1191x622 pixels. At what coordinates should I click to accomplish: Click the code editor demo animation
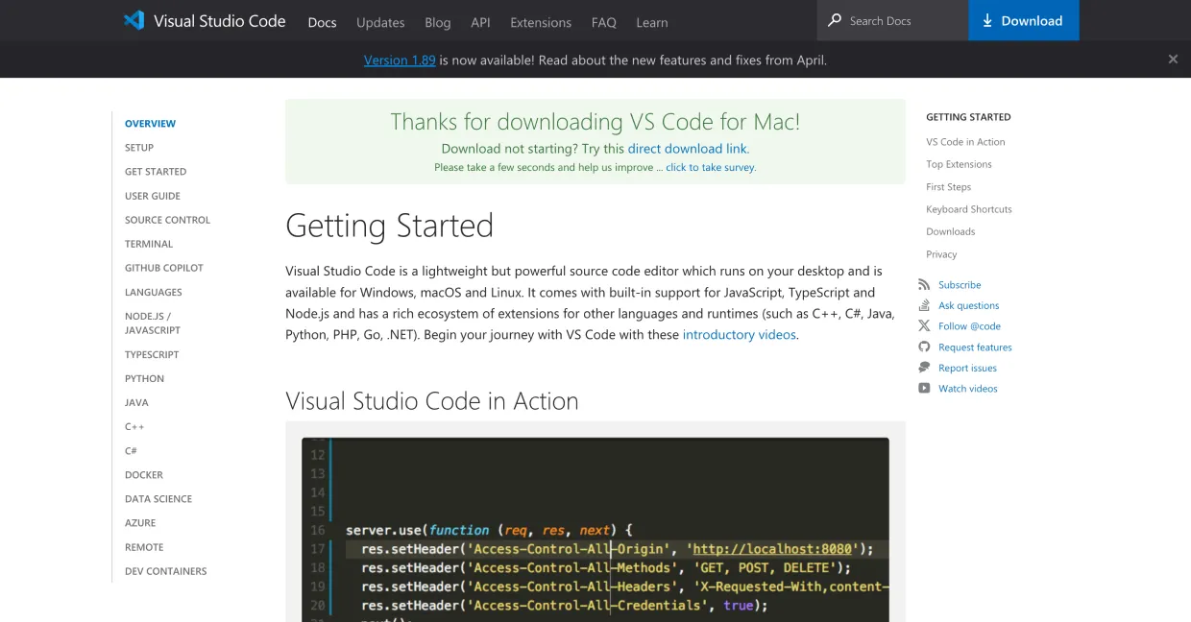click(595, 529)
